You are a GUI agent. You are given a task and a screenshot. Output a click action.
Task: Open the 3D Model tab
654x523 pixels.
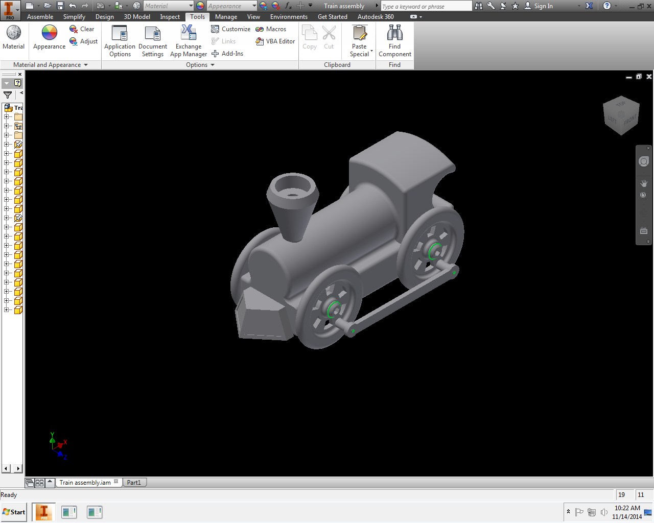point(137,17)
